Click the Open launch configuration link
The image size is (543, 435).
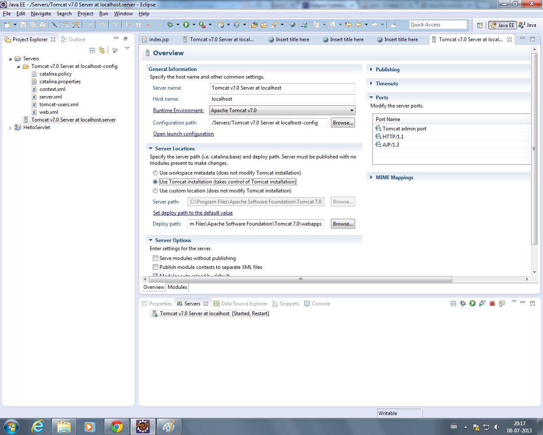coord(183,134)
